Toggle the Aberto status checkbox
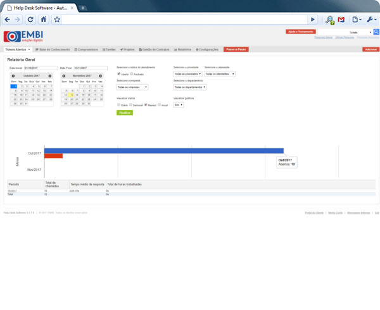 (119, 74)
